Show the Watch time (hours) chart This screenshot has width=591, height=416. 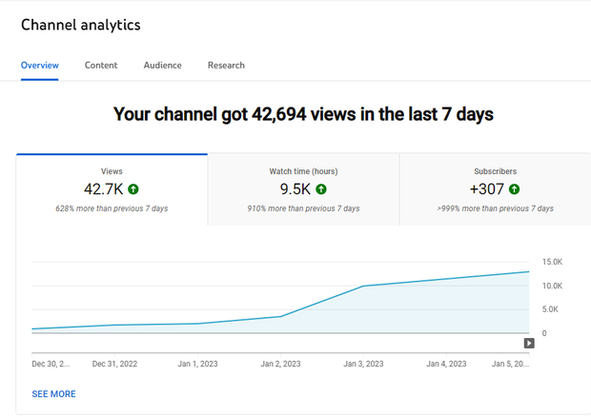(303, 189)
